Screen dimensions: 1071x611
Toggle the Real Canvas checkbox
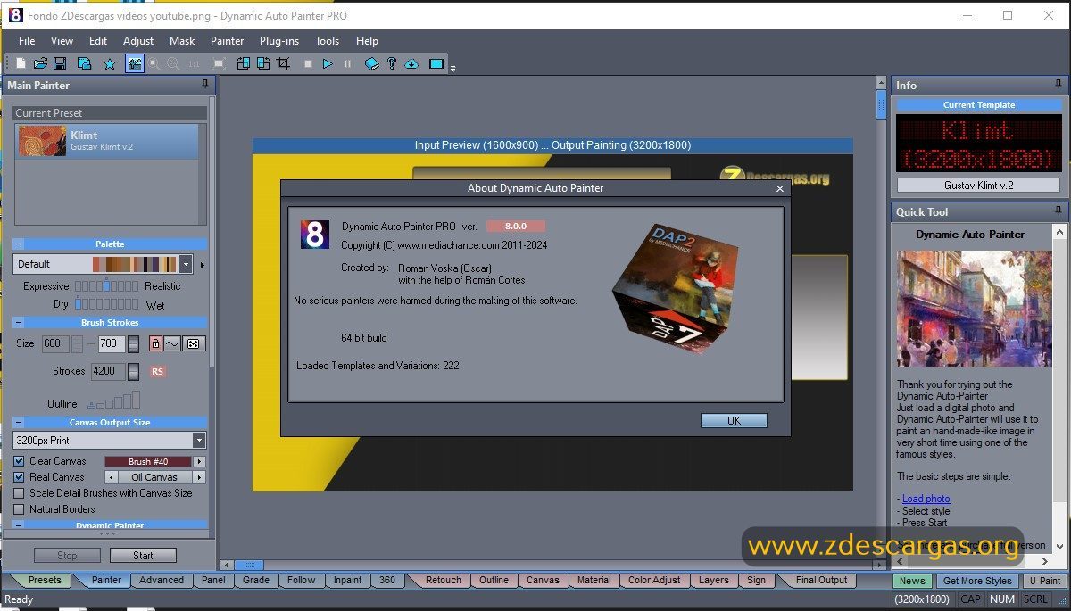[19, 477]
